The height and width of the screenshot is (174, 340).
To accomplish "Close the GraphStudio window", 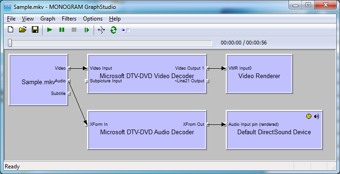I will (325, 5).
